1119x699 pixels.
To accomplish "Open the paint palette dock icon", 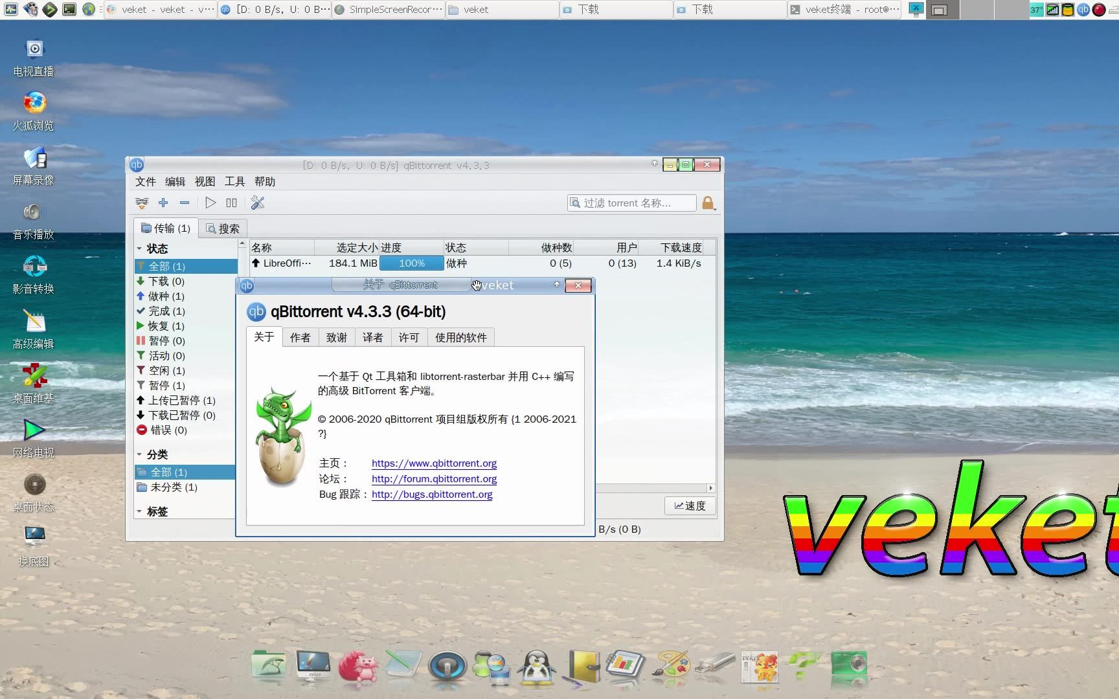I will (x=671, y=667).
